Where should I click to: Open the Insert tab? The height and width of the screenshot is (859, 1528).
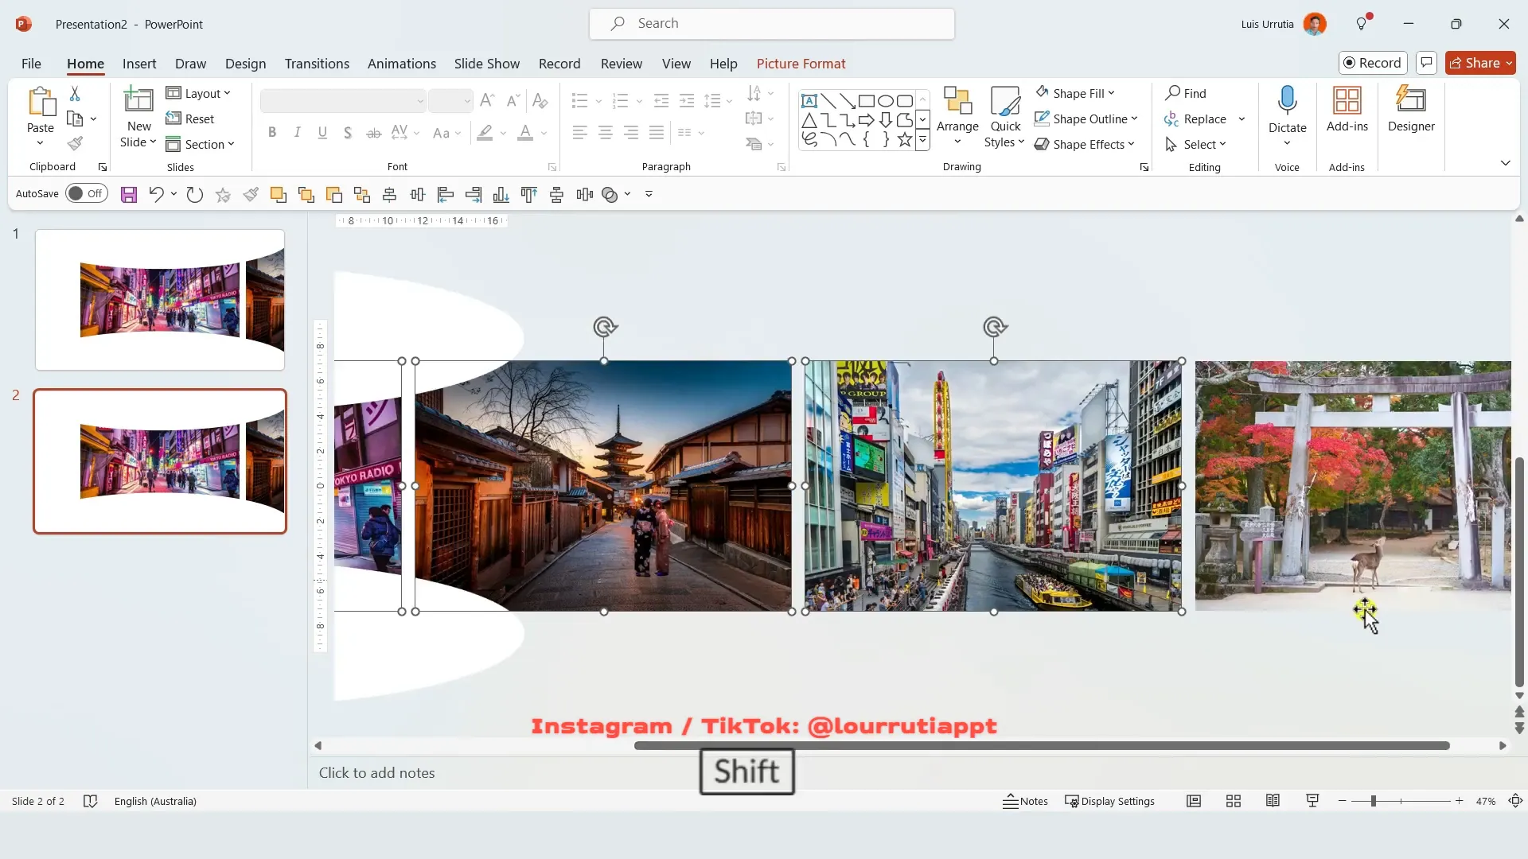point(139,64)
